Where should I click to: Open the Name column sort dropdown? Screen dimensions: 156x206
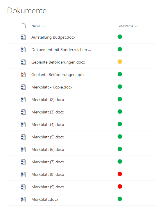[44, 26]
